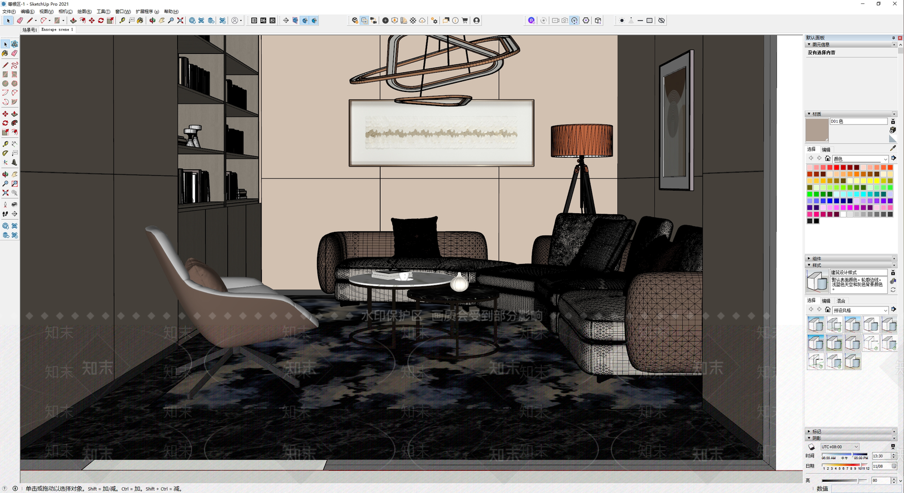Screen dimensions: 904x493
Task: Pick the Rotate tool in top toolbar
Action: tap(101, 20)
